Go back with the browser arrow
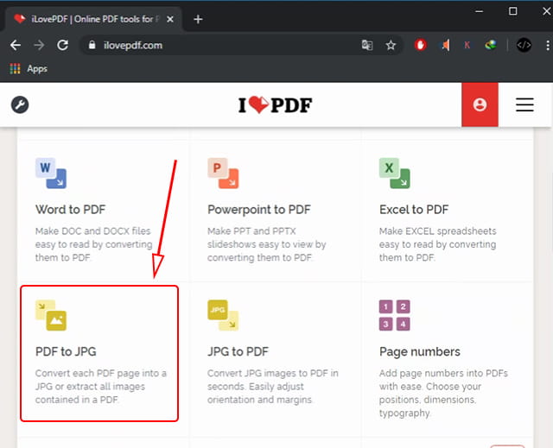 [x=16, y=45]
